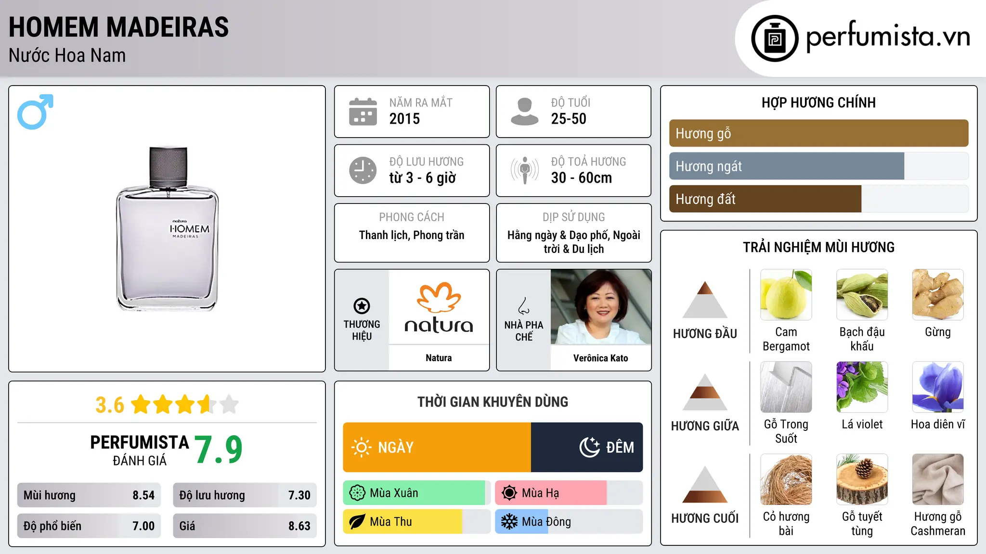The width and height of the screenshot is (986, 554).
Task: Select the Lá violet note image
Action: 862,387
